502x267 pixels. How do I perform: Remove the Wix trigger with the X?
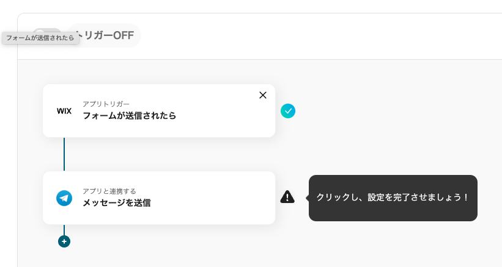tap(263, 95)
